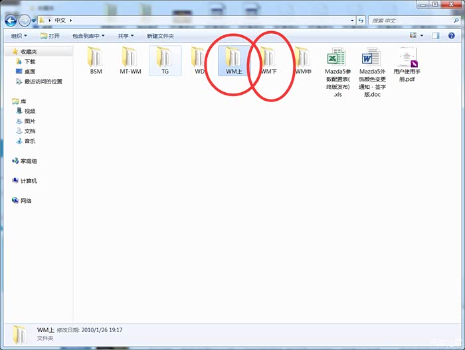Click the help question mark icon
Image resolution: width=465 pixels, height=350 pixels.
pyautogui.click(x=451, y=36)
